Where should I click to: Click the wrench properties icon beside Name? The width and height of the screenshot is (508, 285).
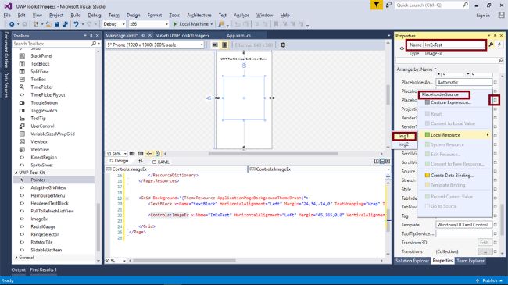(x=491, y=45)
